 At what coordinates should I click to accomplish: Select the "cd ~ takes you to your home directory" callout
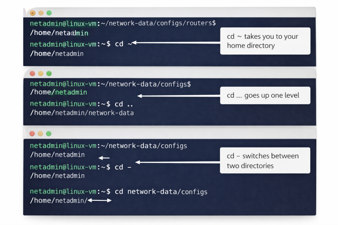[265, 41]
